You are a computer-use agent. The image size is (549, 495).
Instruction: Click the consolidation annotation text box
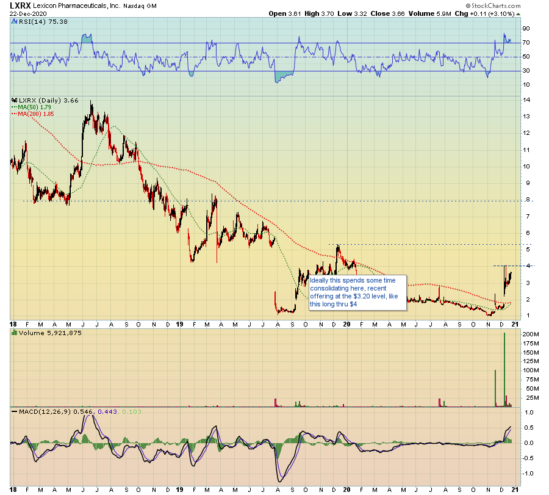coord(357,292)
